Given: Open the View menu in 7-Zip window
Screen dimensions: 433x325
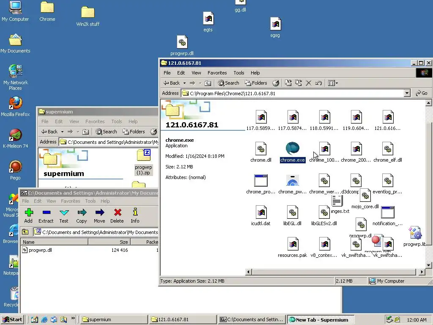Looking at the screenshot, I should (x=51, y=201).
